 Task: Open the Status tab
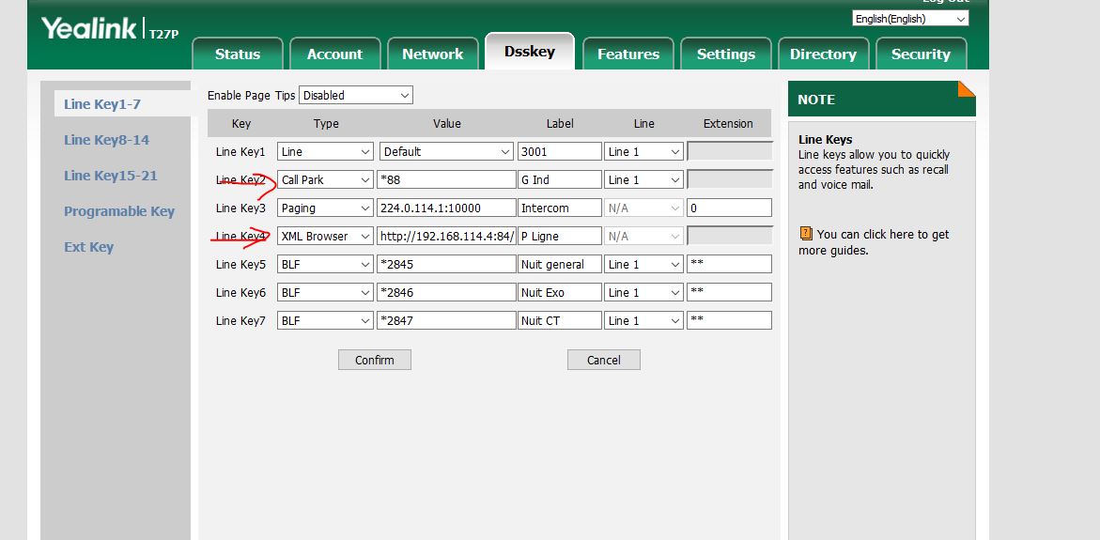(x=237, y=54)
